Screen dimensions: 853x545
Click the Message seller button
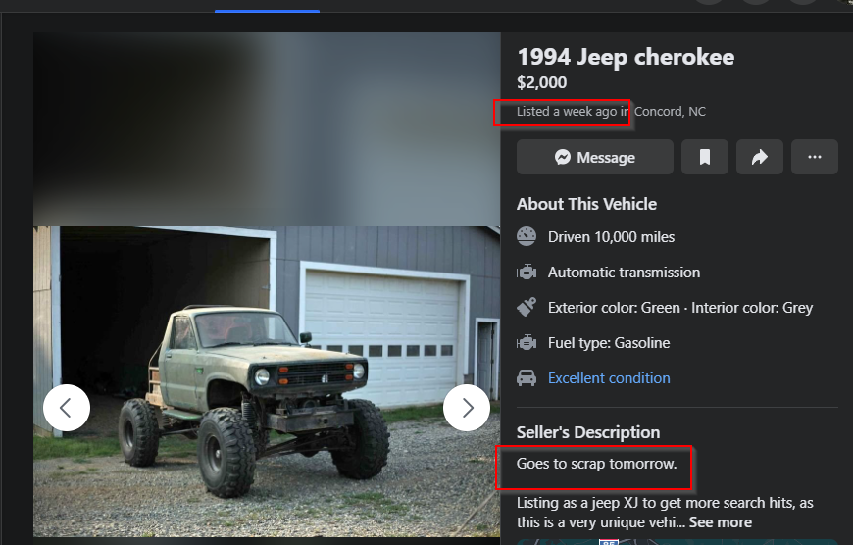tap(594, 157)
